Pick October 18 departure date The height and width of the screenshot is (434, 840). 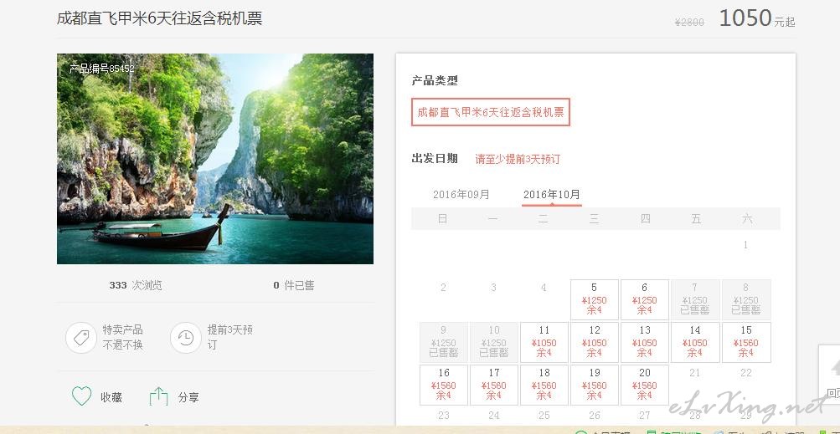point(544,385)
